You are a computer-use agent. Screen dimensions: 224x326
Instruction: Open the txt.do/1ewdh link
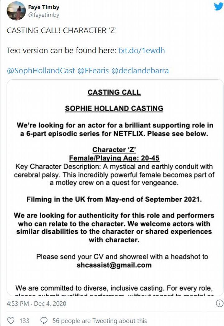pos(142,50)
